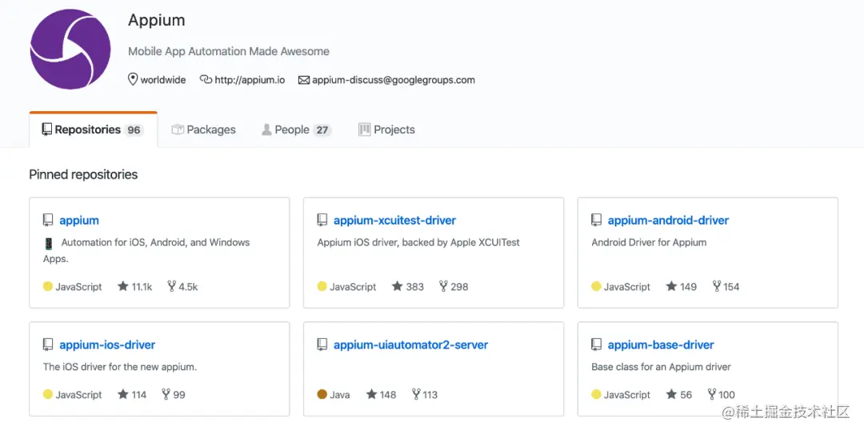Click the fork icon showing 4.5k
Screen dimensions: 864x434
point(172,286)
